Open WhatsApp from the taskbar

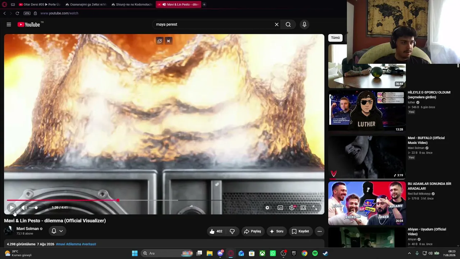(273, 253)
